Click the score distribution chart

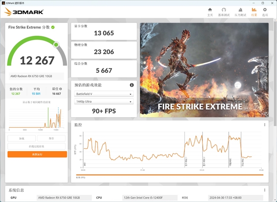(x=36, y=118)
